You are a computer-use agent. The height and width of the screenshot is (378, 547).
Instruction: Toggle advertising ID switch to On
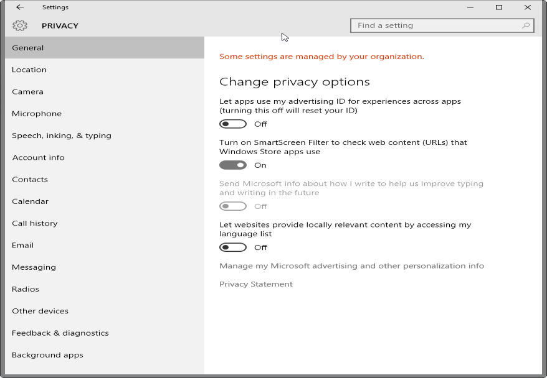(x=233, y=124)
